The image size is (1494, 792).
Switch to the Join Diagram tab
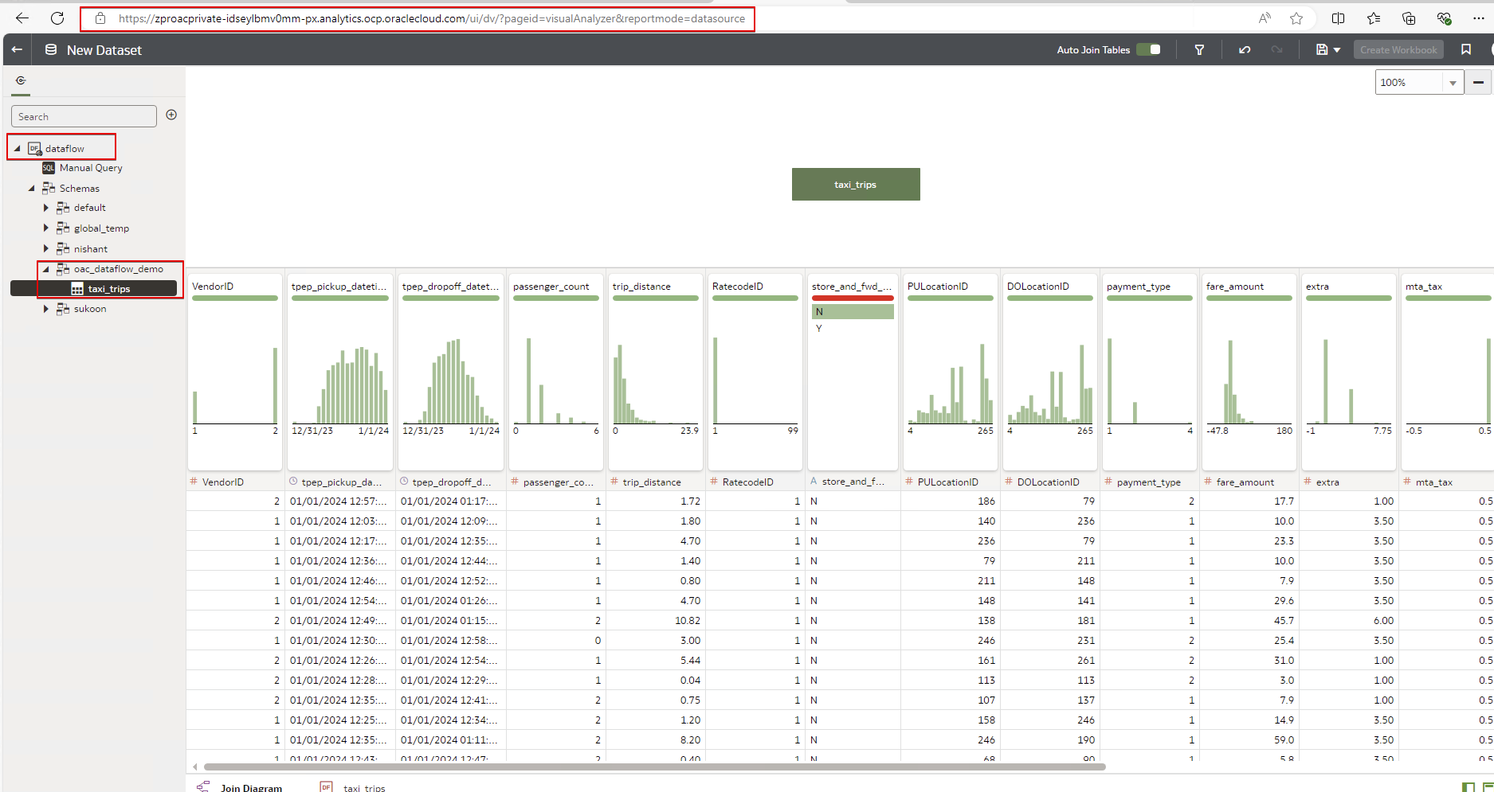(x=250, y=787)
